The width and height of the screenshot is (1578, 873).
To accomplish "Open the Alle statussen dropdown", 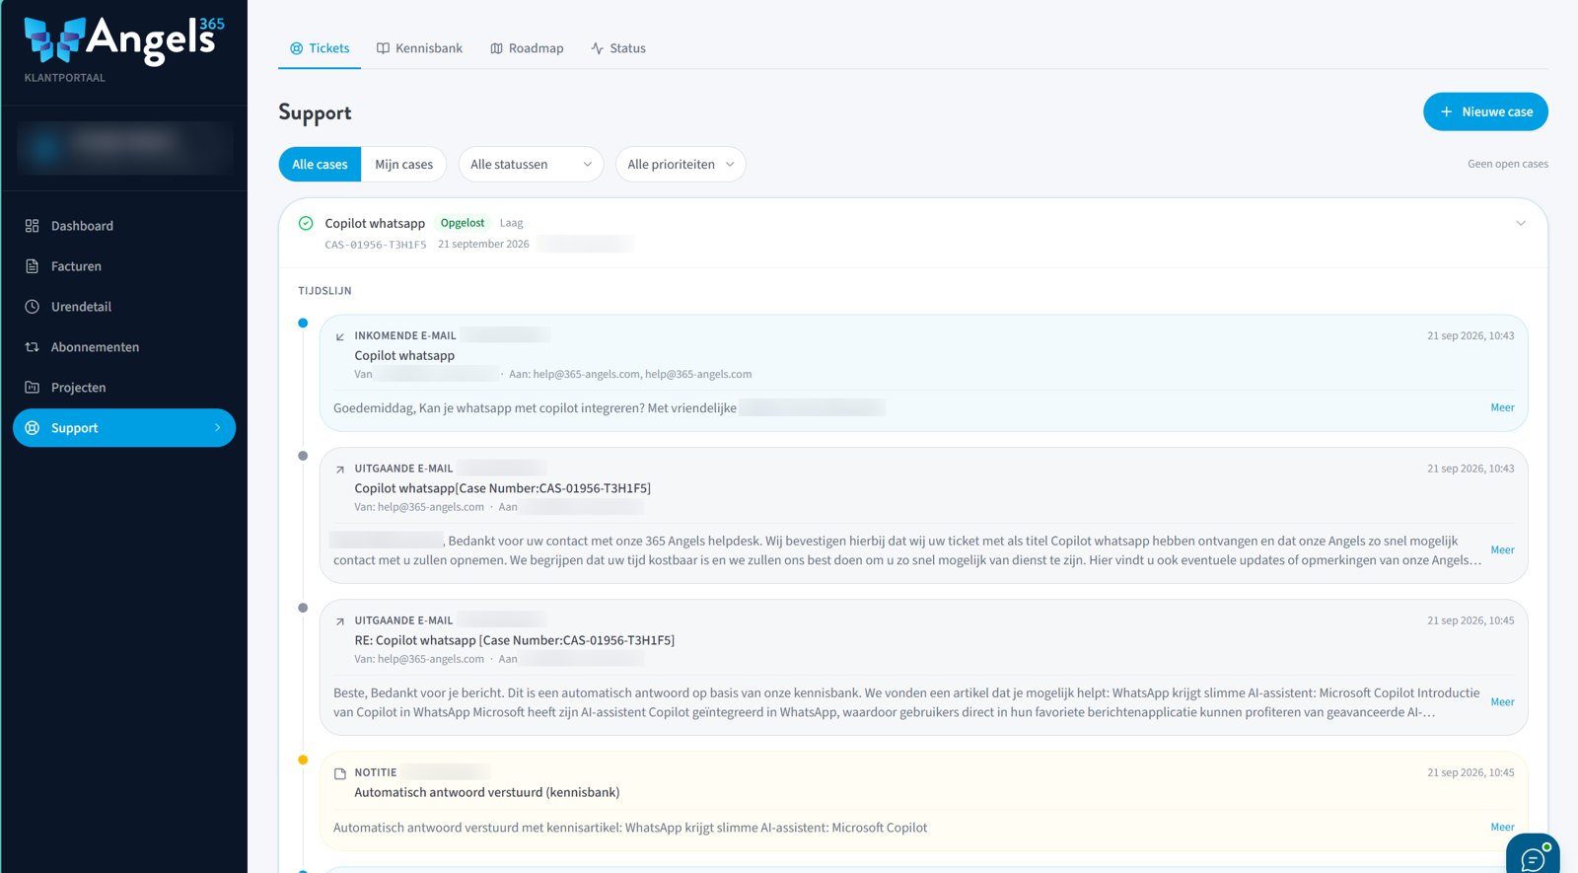I will click(x=531, y=165).
